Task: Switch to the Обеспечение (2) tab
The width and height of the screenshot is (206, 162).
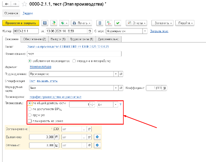Action: tap(35, 39)
